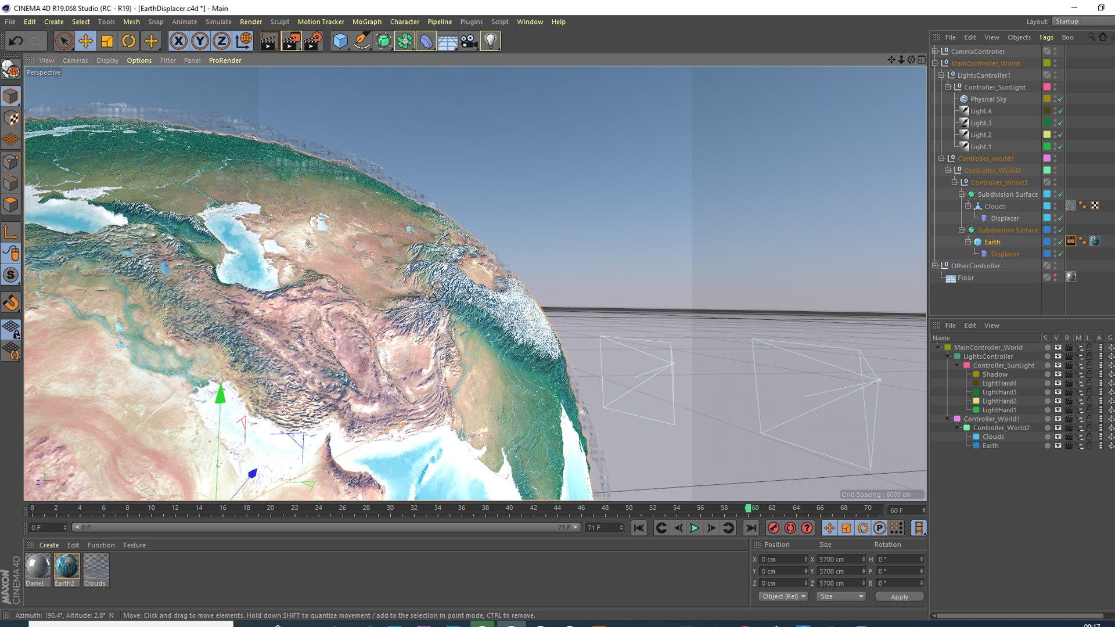Open the MoGraph menu

point(365,21)
